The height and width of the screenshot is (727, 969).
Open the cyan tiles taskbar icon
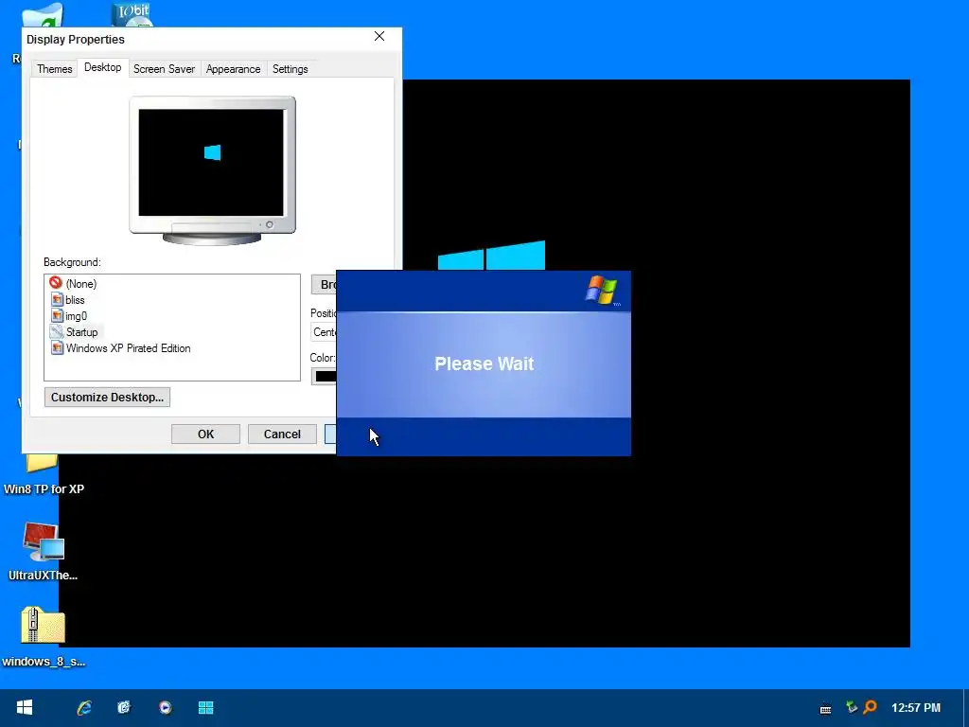point(205,707)
